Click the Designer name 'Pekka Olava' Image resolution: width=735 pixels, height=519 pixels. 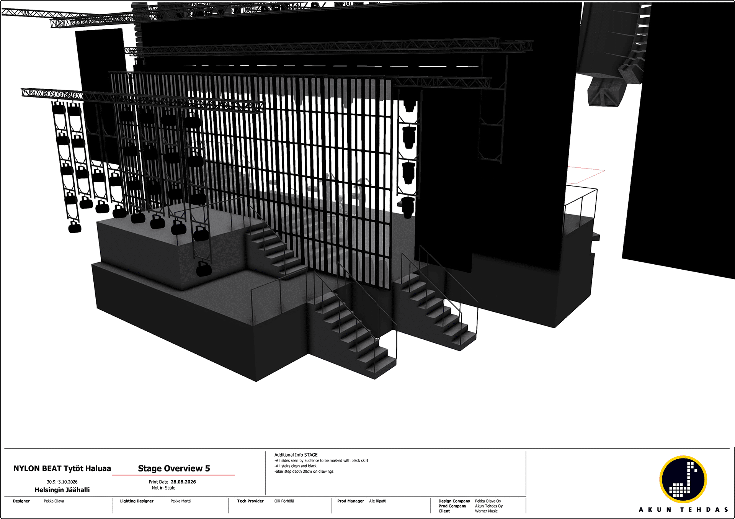point(54,501)
